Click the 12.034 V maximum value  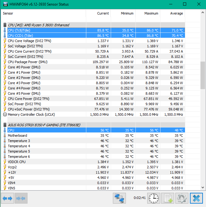[x=152, y=172]
